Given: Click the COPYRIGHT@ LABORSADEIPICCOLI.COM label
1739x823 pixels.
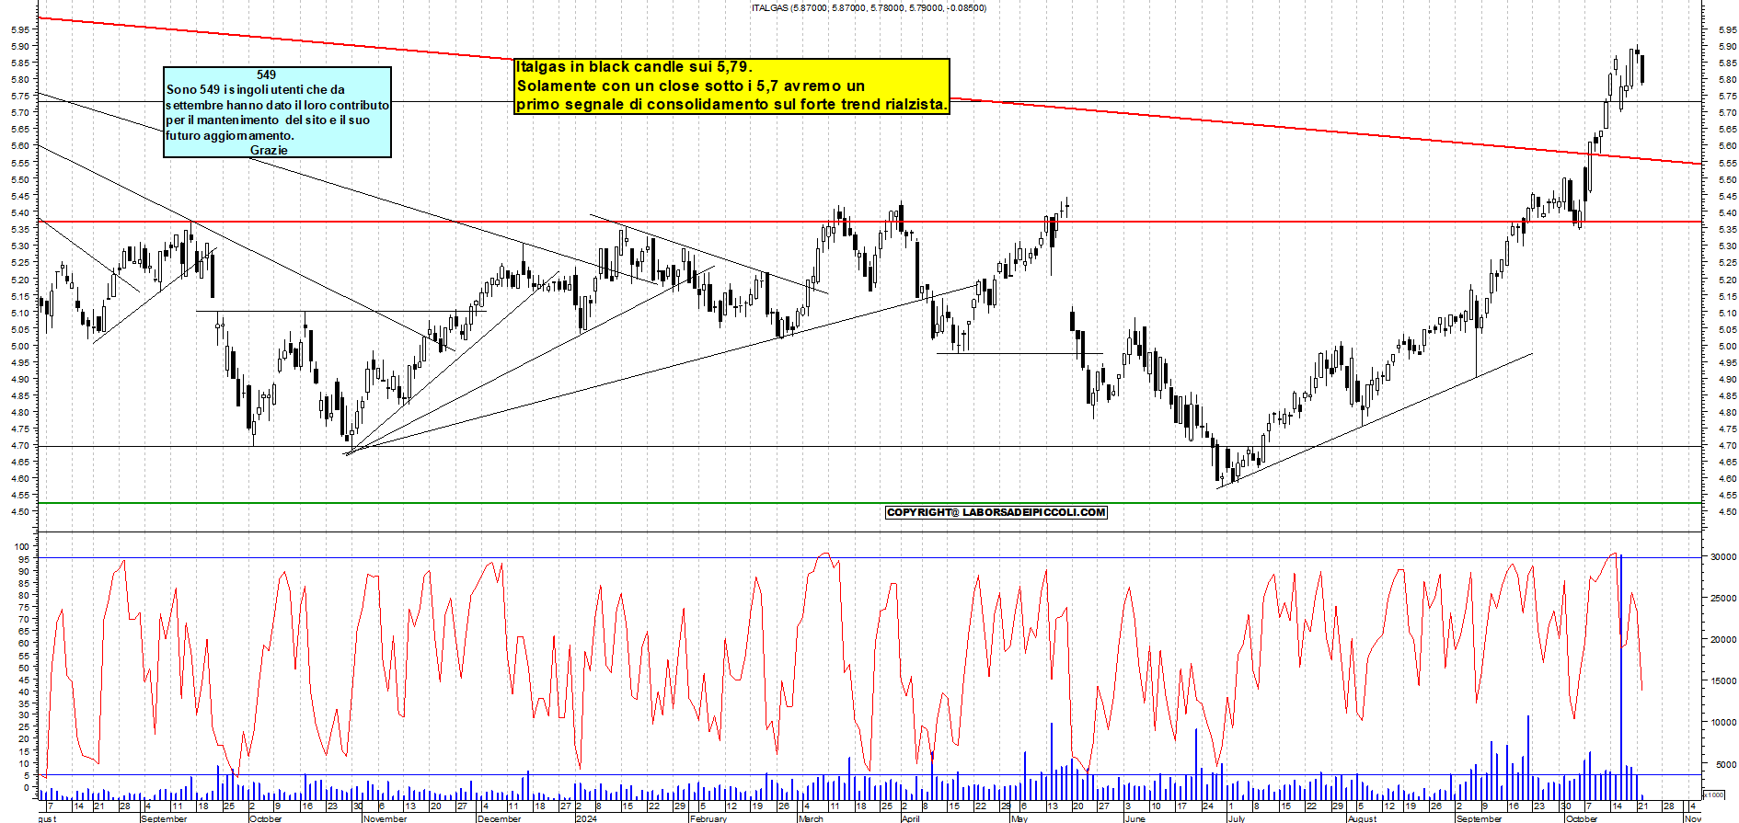Looking at the screenshot, I should 996,512.
